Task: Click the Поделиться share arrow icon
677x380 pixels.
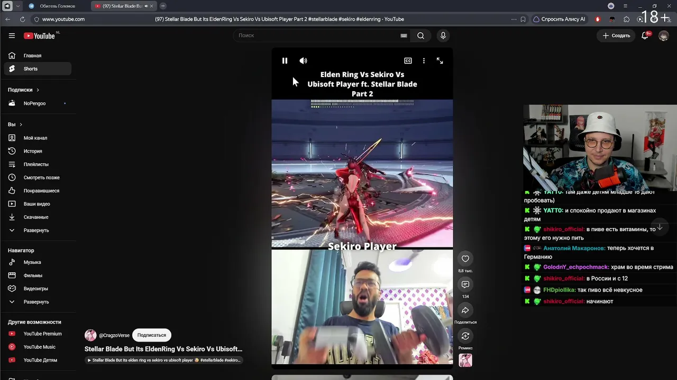Action: [465, 310]
